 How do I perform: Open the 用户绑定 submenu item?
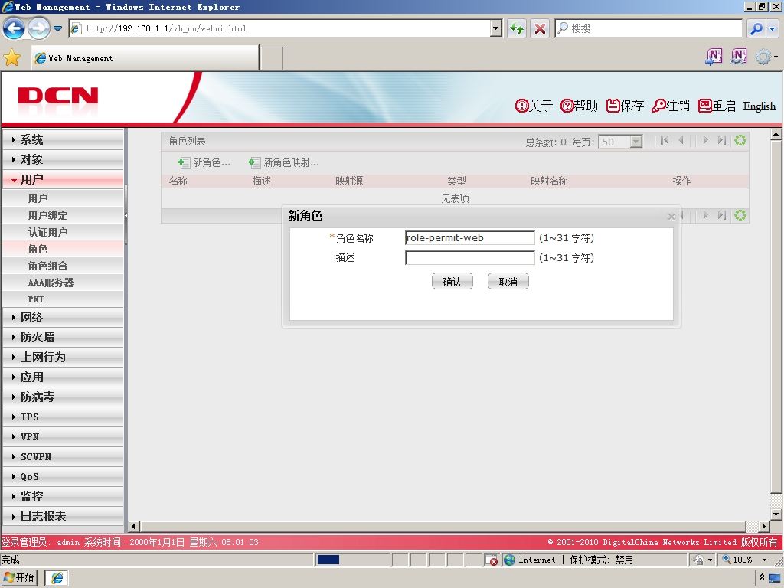63,215
